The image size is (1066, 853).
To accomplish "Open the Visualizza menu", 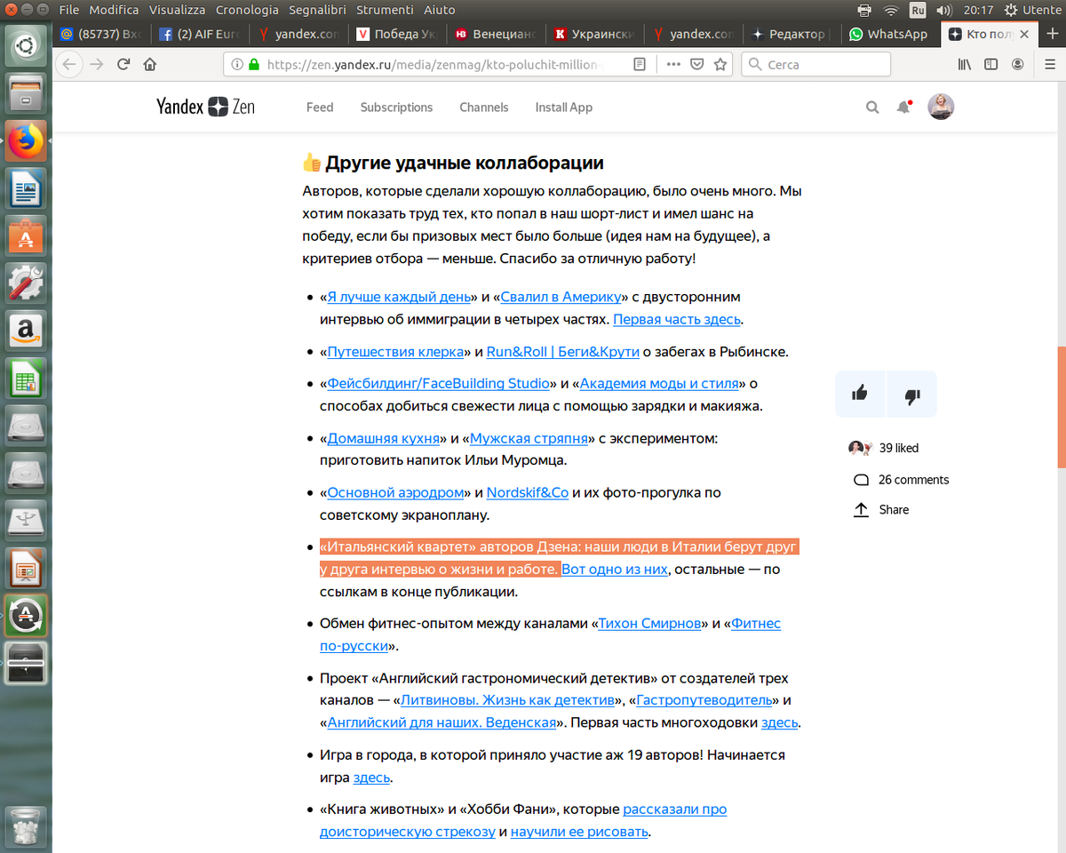I will pos(178,10).
